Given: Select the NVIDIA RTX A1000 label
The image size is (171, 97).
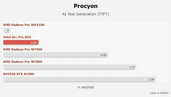Looking at the screenshot, I should point(19,74).
